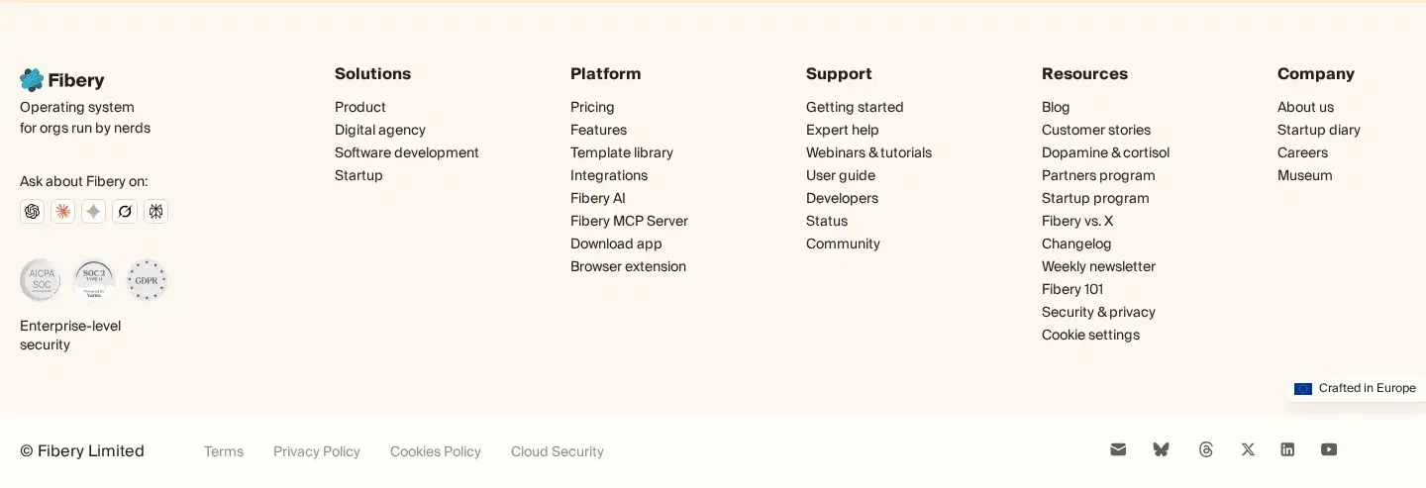Browse the Template library
The width and height of the screenshot is (1426, 488).
click(622, 152)
